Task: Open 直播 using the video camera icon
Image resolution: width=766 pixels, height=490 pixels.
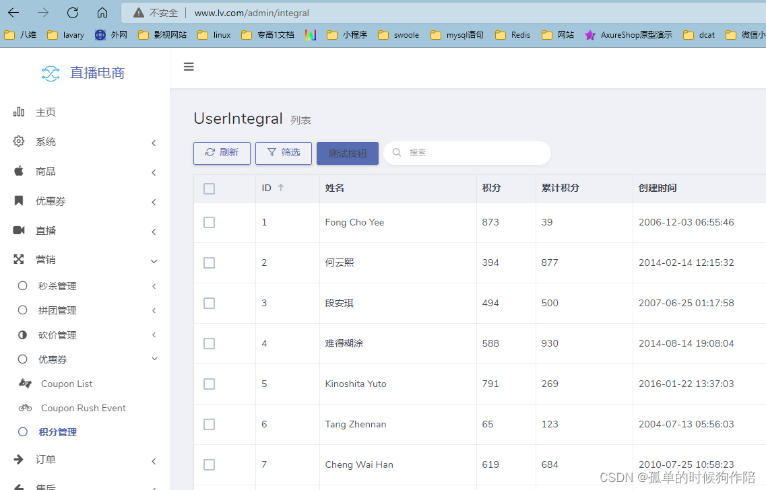Action: [x=19, y=230]
